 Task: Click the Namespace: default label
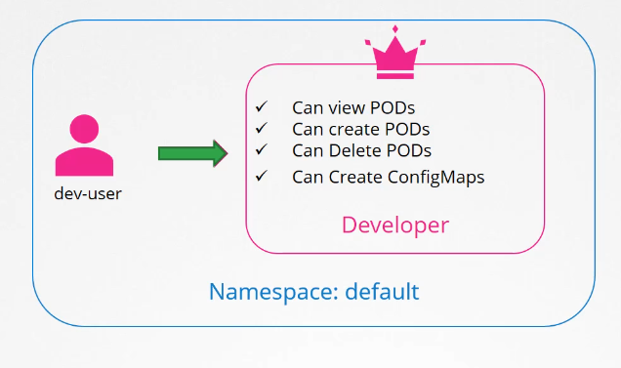313,292
